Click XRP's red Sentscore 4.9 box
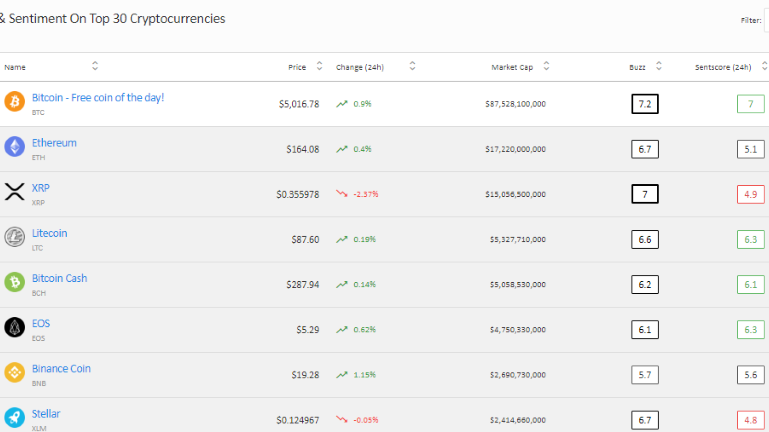 tap(751, 194)
